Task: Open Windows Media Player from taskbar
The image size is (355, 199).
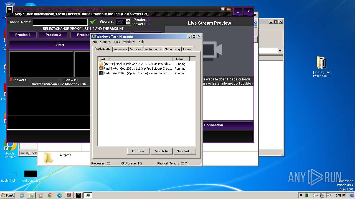Action: [x=41, y=195]
